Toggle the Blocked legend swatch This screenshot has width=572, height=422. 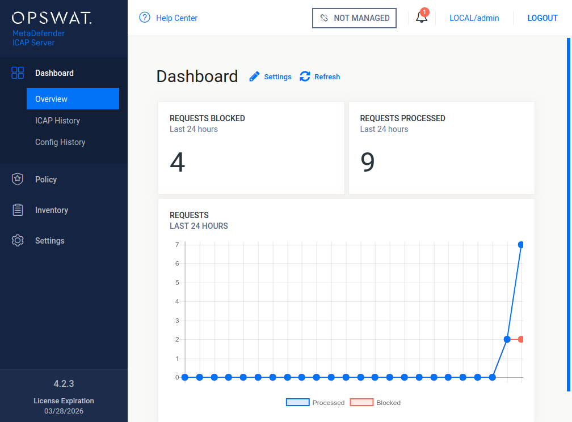(x=361, y=402)
